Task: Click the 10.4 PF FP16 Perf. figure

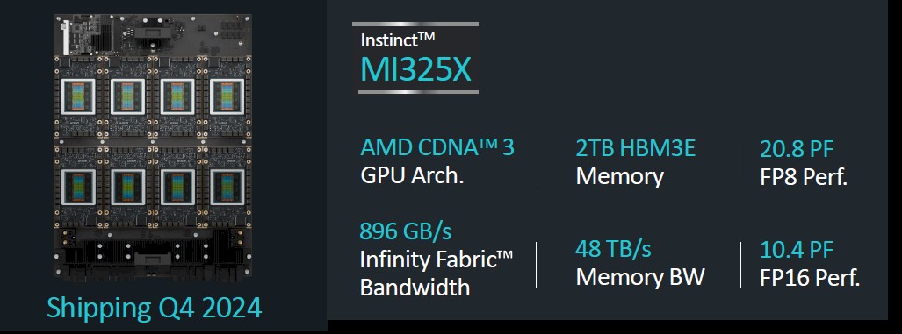Action: [x=810, y=264]
